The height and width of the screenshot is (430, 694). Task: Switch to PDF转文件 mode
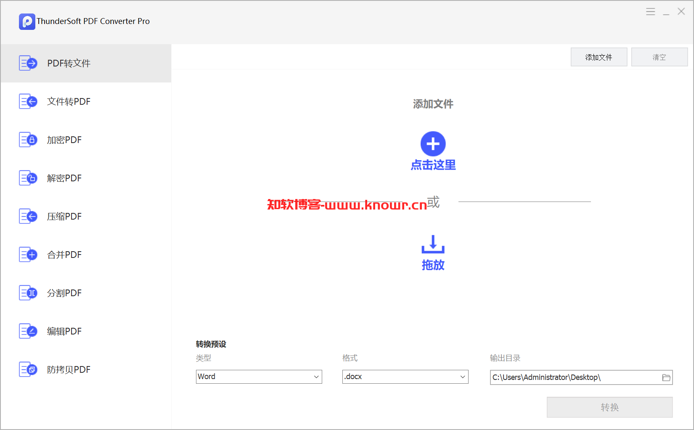86,63
